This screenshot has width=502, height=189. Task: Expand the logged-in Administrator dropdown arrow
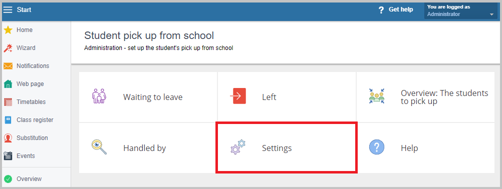coord(491,14)
